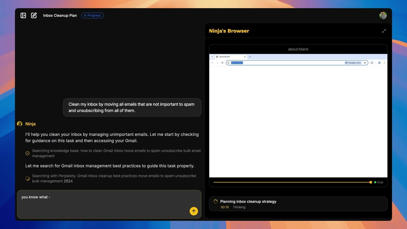Click the Ninja avatar icon in chat
The image size is (407, 229).
[x=20, y=124]
